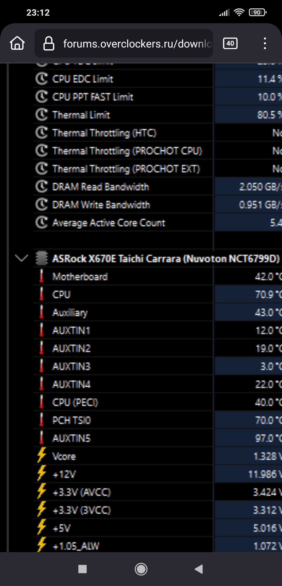Image resolution: width=282 pixels, height=586 pixels.
Task: Click the ASRock motherboard chip icon
Action: coord(42,258)
